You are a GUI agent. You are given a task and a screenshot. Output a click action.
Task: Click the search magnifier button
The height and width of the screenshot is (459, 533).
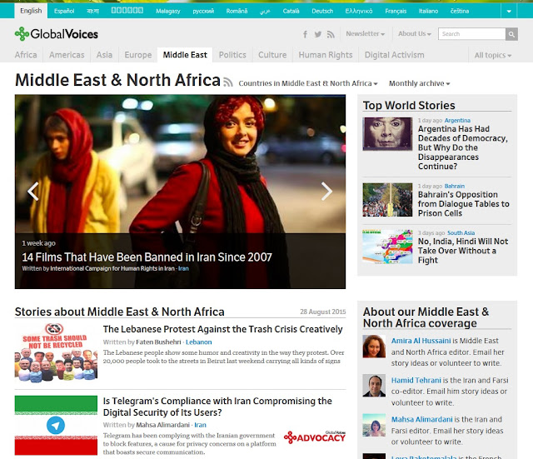pyautogui.click(x=511, y=34)
